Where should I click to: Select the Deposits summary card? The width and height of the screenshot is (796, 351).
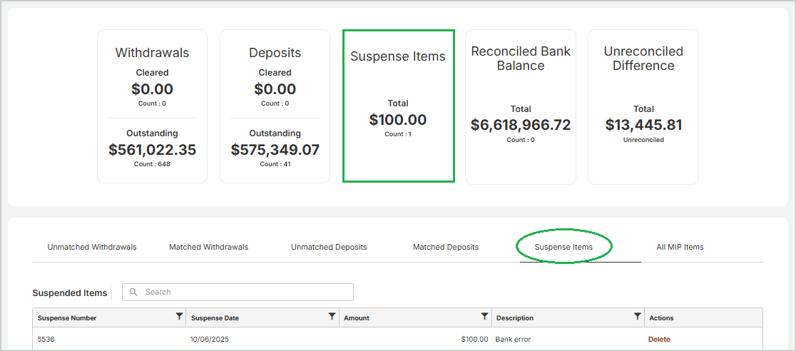[x=275, y=106]
